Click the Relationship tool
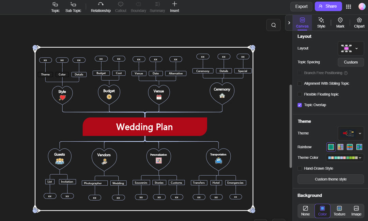368x221 pixels. (x=101, y=7)
